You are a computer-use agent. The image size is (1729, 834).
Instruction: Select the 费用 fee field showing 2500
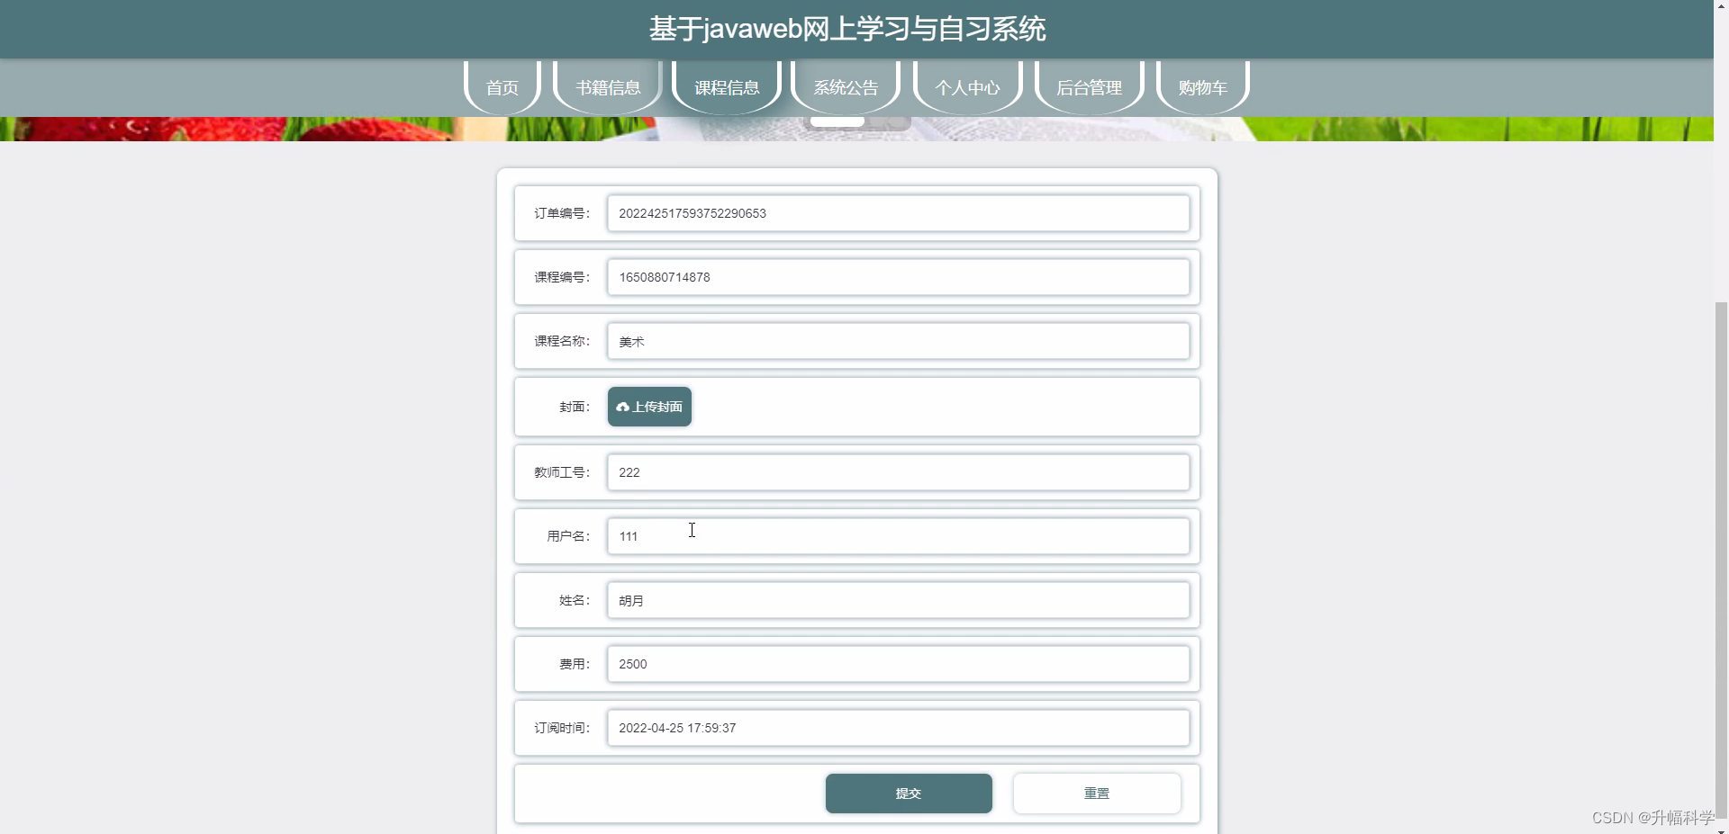click(x=899, y=664)
